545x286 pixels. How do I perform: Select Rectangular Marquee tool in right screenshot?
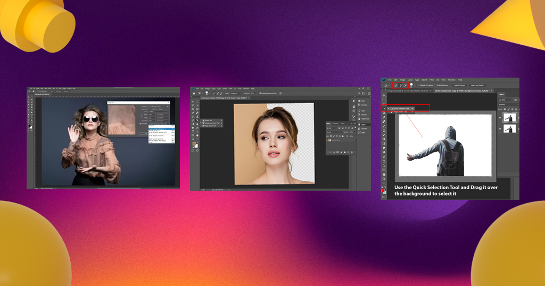click(x=384, y=99)
